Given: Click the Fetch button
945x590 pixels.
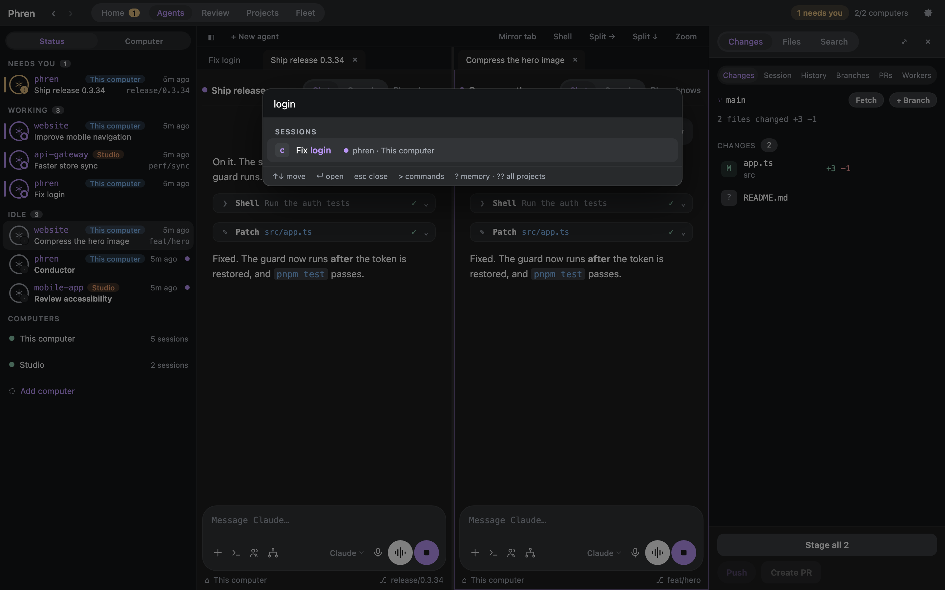Looking at the screenshot, I should [x=866, y=100].
